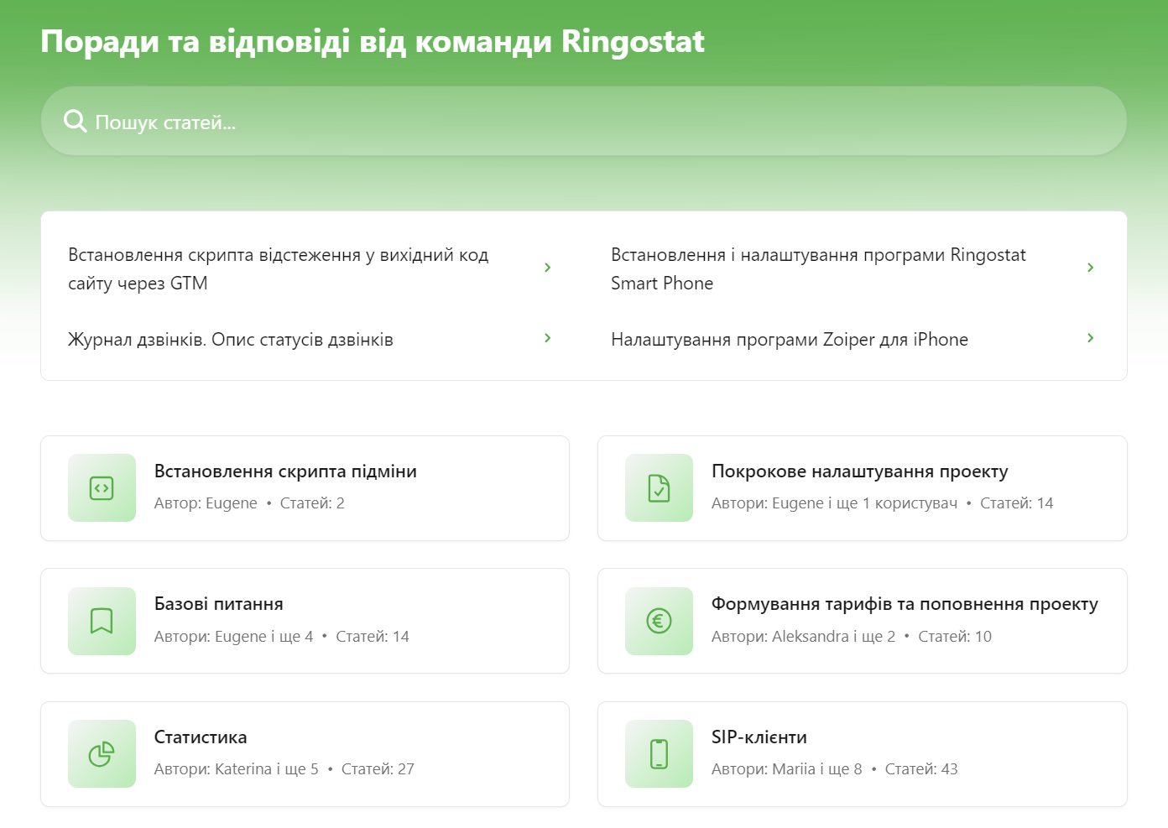
Task: Click the euro coin icon of Формування тарифів
Action: tap(659, 621)
